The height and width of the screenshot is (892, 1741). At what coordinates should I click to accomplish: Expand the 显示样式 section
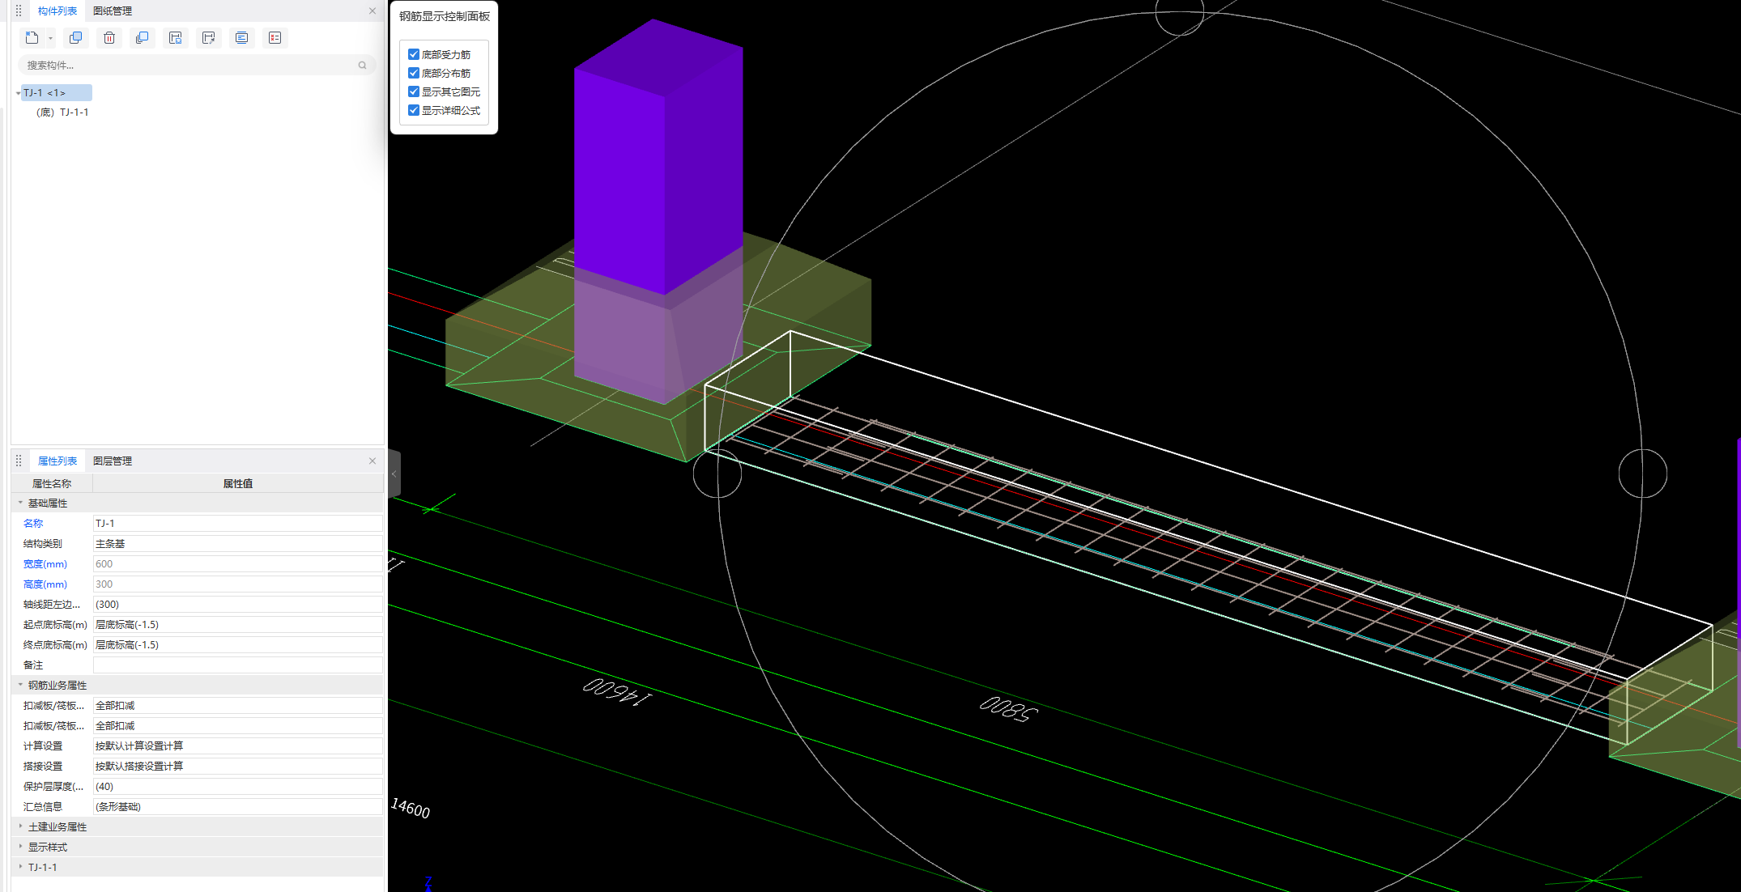click(x=20, y=847)
